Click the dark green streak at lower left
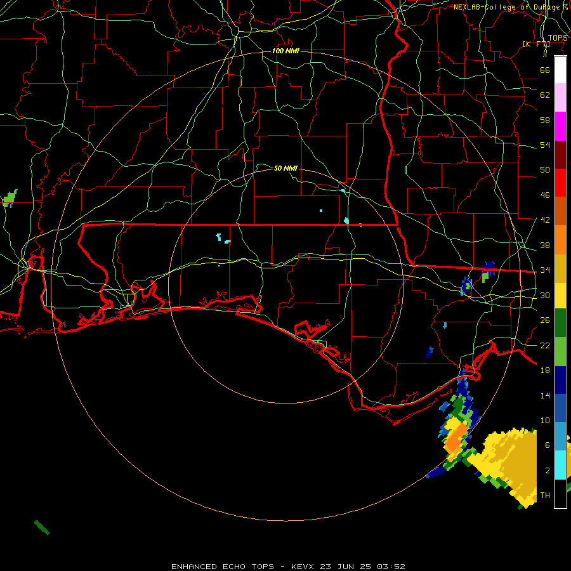Viewport: 571px width, 571px height. (x=41, y=528)
